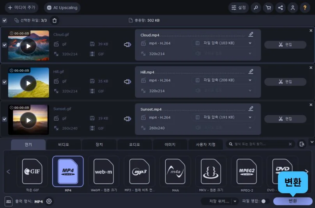Open output format settings gear

[x=49, y=201]
